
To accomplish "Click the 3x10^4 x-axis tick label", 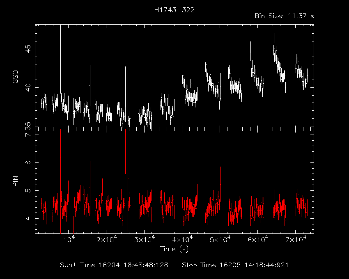I will coord(144,239).
